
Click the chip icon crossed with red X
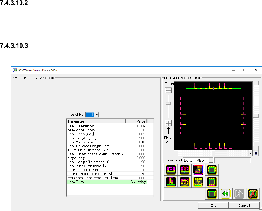point(252,194)
